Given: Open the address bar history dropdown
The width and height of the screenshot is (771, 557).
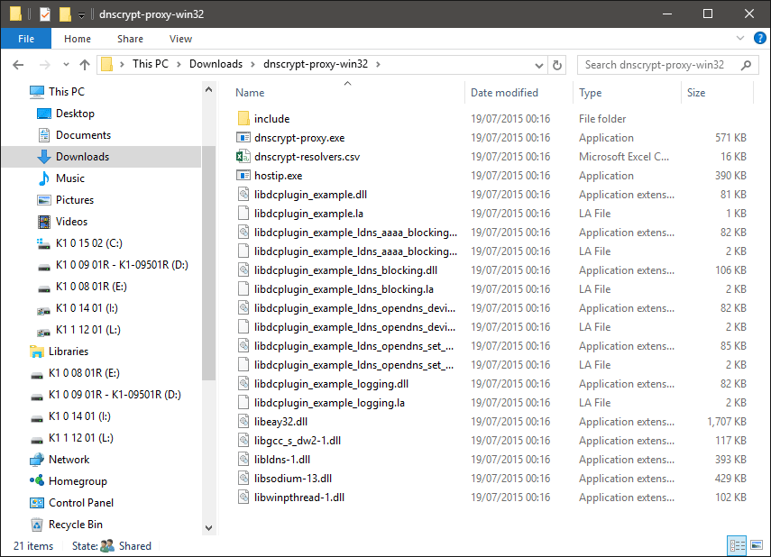Looking at the screenshot, I should [x=539, y=65].
